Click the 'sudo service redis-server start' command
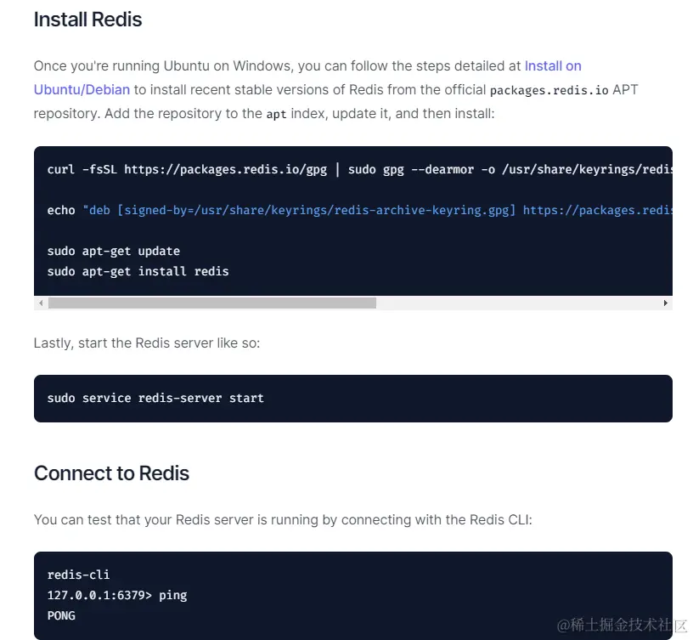This screenshot has height=640, width=693. coord(155,398)
